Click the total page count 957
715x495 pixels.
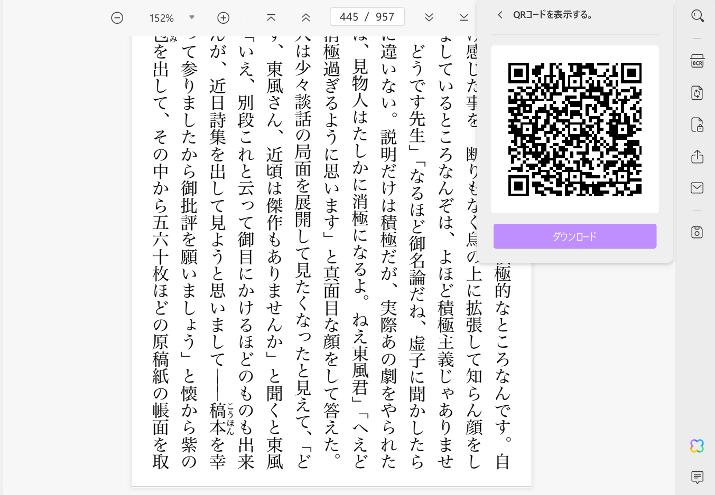click(x=385, y=17)
